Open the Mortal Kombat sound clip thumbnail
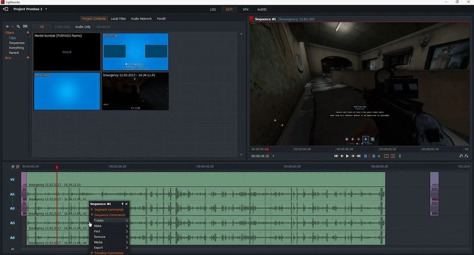The image size is (474, 255). click(66, 52)
